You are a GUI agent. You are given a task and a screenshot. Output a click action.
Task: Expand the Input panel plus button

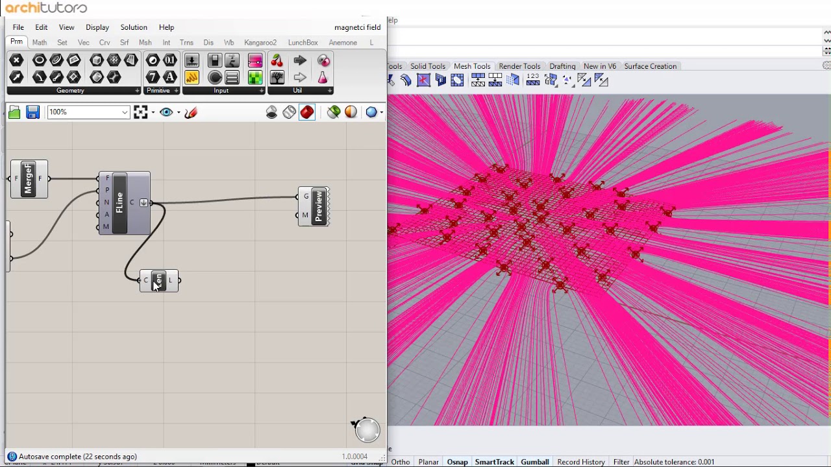(262, 91)
